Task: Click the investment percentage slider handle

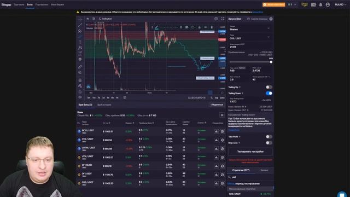Action: 271,62
